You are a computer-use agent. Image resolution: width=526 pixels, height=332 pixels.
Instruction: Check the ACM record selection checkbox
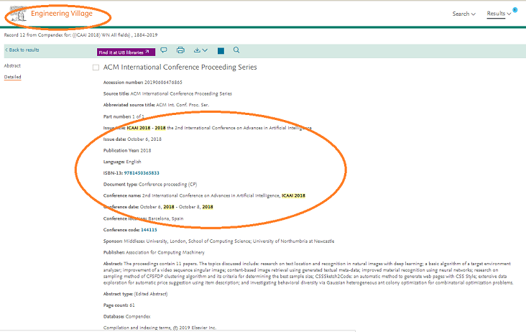[96, 68]
